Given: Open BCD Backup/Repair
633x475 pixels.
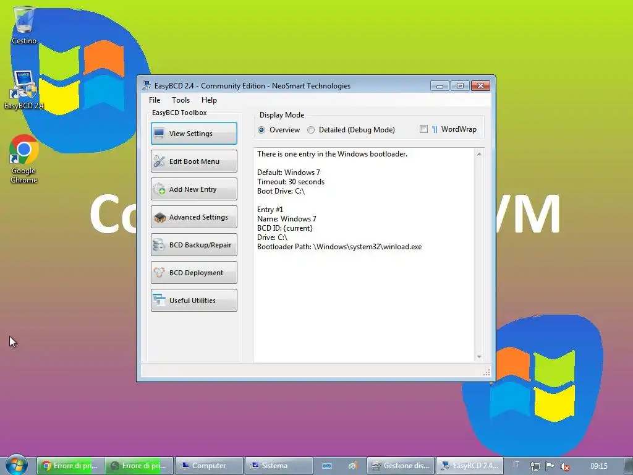Looking at the screenshot, I should click(193, 245).
